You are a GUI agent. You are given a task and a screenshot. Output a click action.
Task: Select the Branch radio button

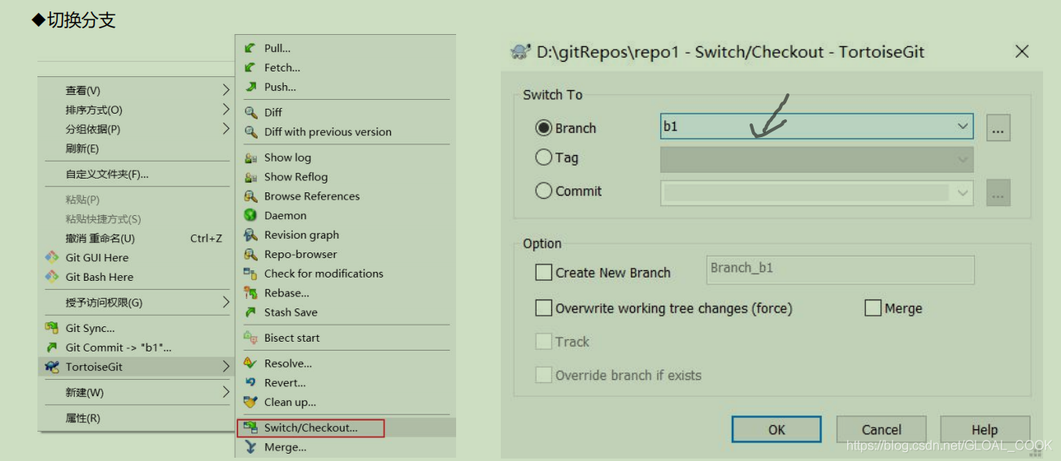[x=544, y=128]
